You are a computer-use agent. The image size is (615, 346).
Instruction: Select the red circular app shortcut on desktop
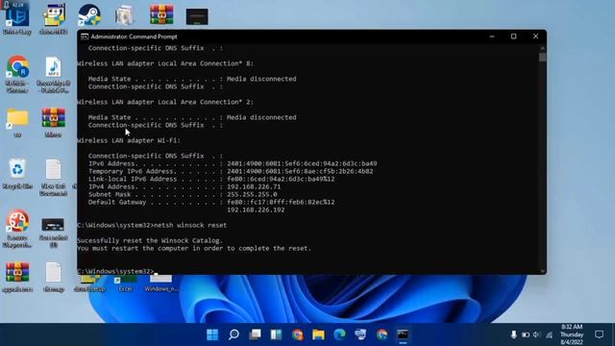[x=17, y=229]
